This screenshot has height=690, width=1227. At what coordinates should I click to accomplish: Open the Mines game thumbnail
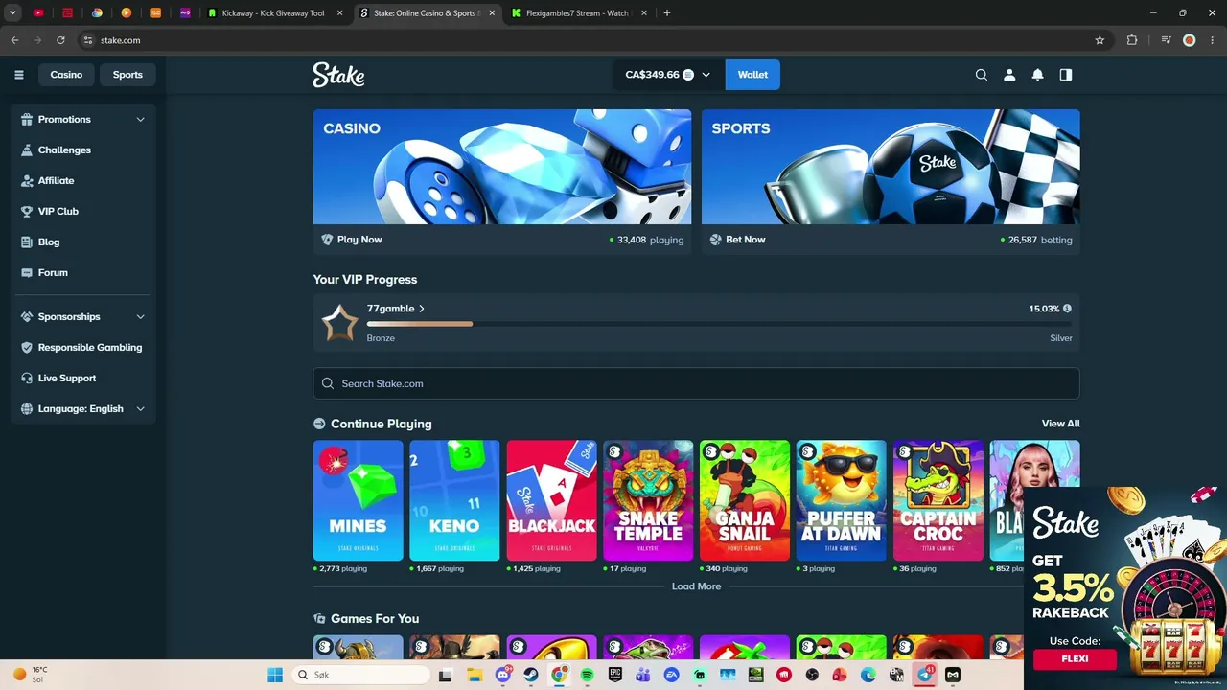pos(358,500)
